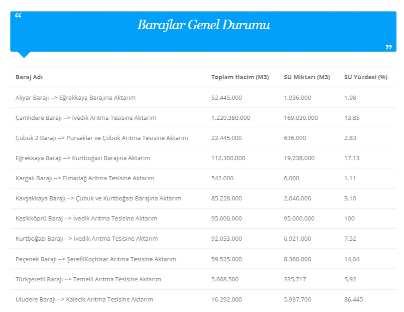
Task: Click the Uludere Barajı row name
Action: (x=84, y=299)
